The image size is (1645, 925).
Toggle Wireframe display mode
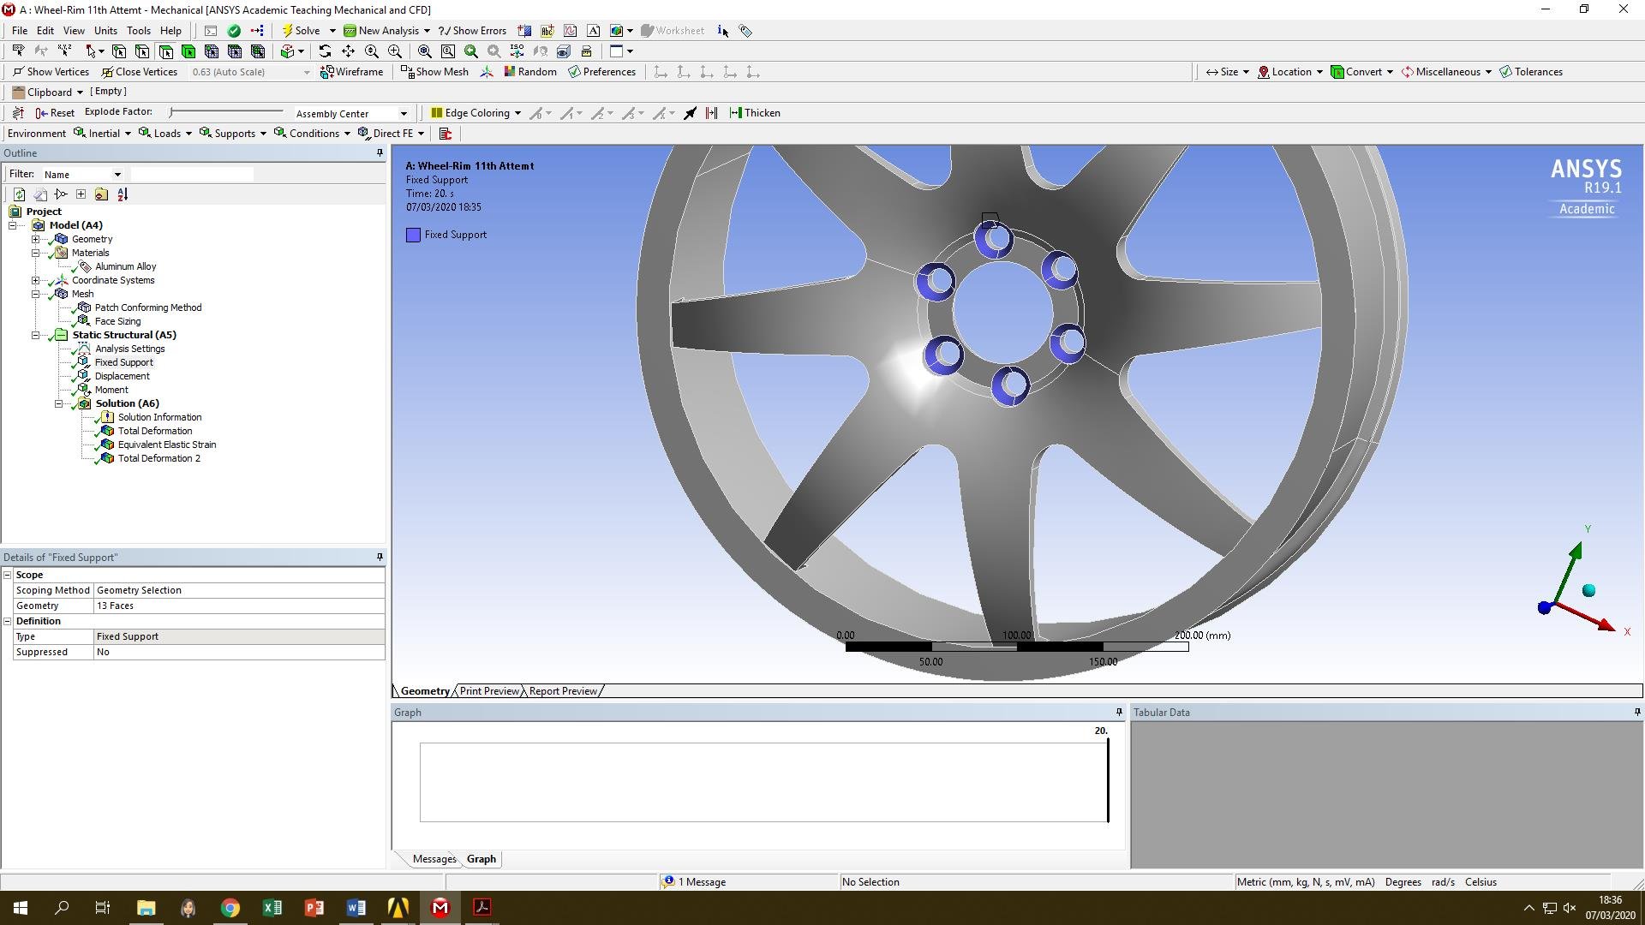[351, 72]
